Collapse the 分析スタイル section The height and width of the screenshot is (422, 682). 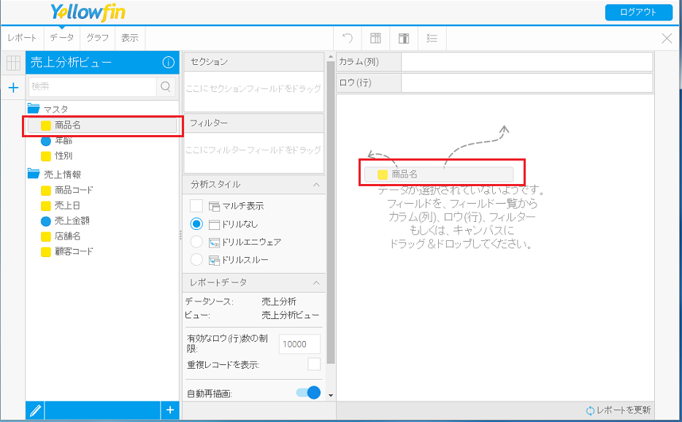316,185
